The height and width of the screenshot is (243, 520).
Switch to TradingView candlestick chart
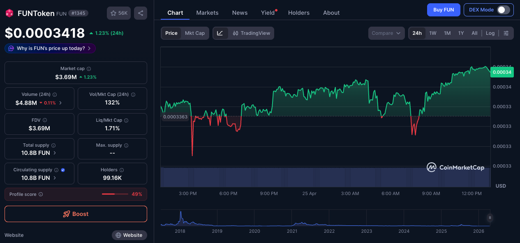pyautogui.click(x=251, y=33)
